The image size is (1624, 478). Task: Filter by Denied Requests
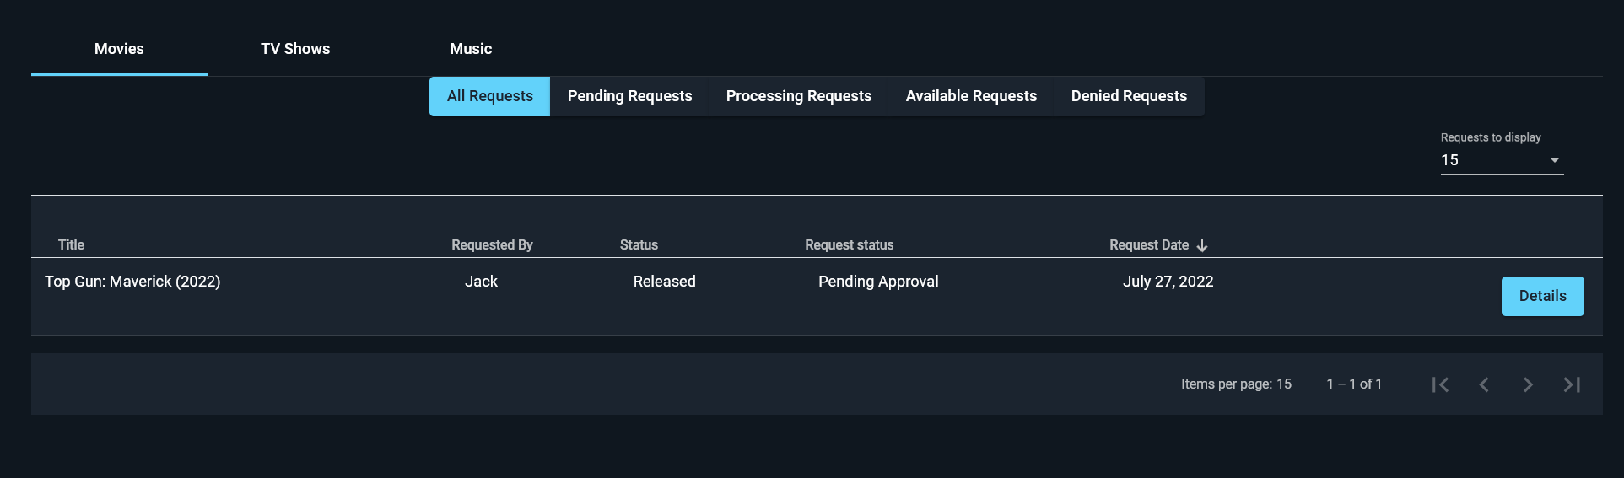[x=1129, y=96]
